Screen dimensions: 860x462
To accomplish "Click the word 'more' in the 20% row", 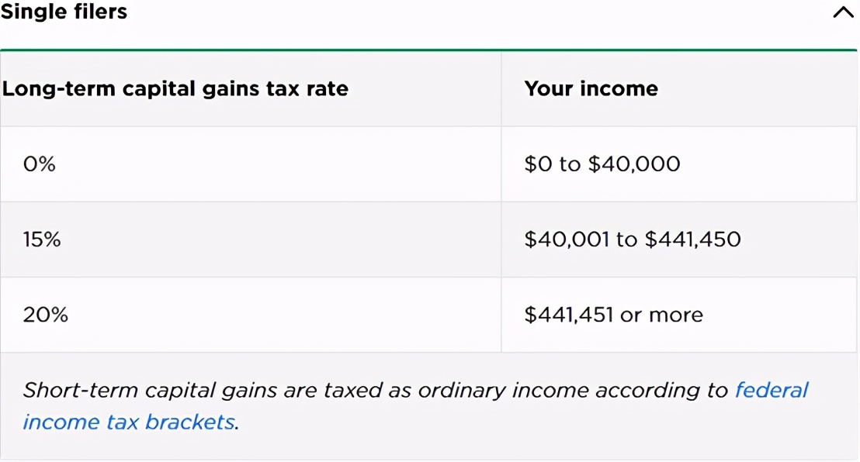I will [x=675, y=315].
